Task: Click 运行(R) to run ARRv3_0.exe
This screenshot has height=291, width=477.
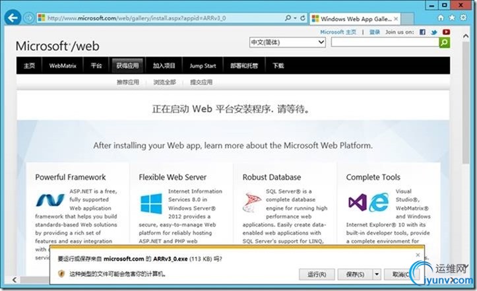Action: click(x=317, y=275)
